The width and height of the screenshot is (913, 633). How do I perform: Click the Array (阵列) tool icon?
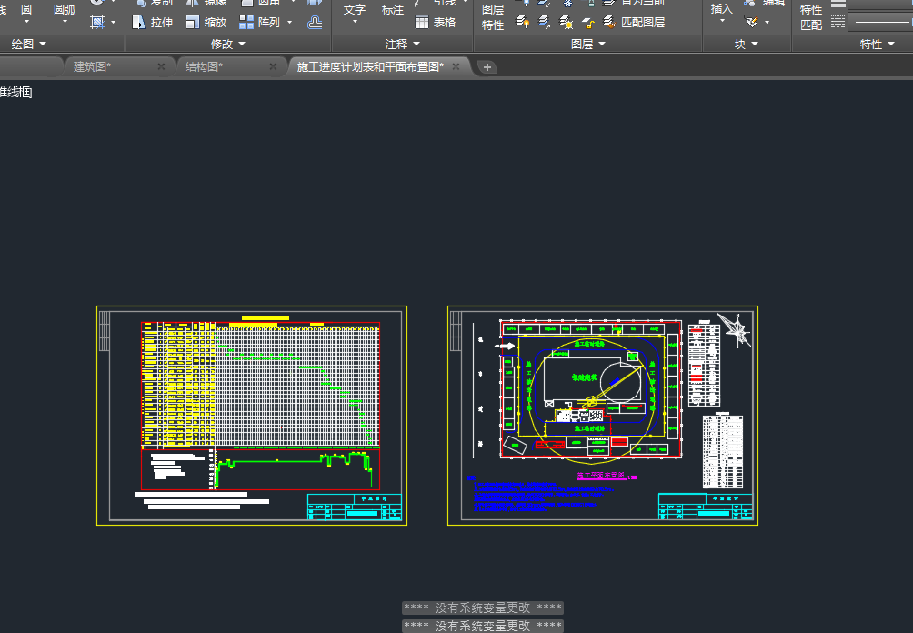click(x=246, y=23)
